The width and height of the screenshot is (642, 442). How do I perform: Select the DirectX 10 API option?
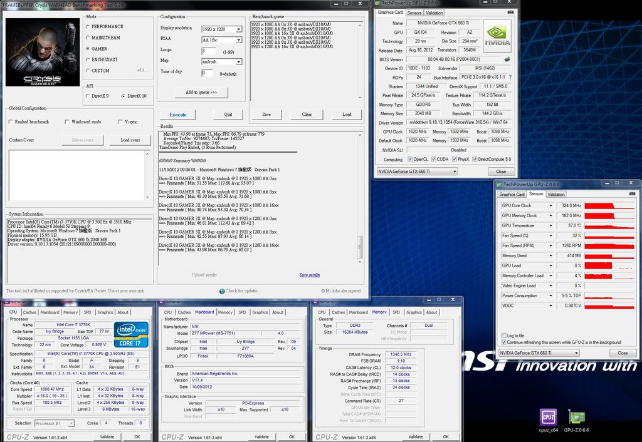[x=124, y=96]
